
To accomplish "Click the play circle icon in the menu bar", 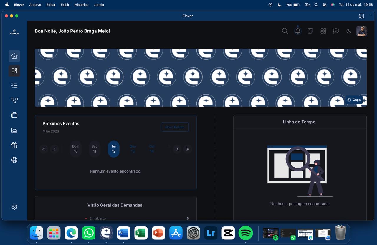I will click(x=270, y=5).
